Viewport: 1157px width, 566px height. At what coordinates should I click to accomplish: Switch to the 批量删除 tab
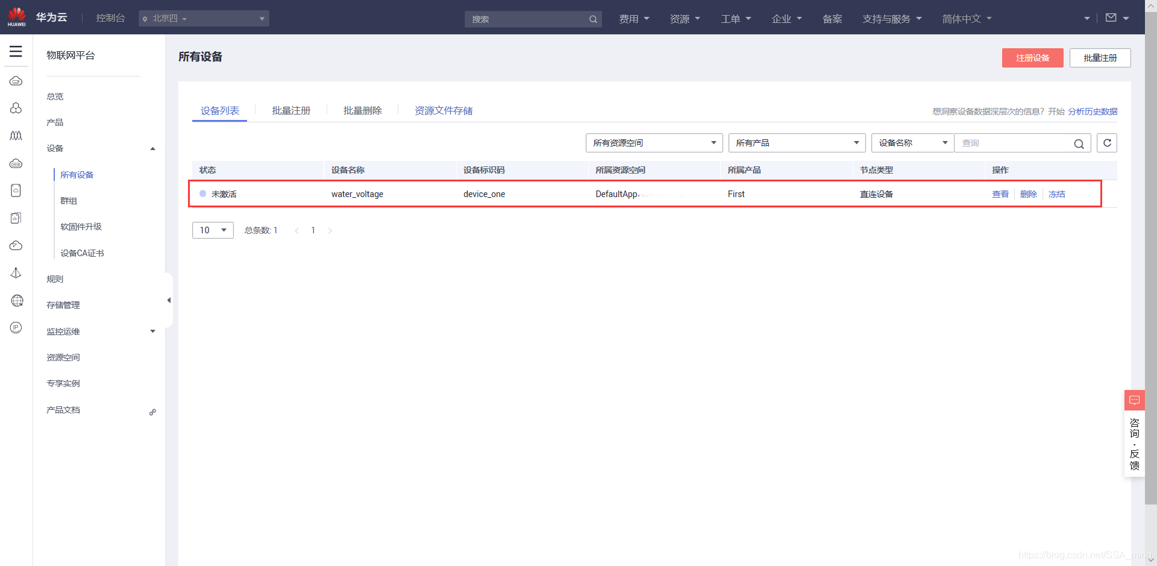[x=363, y=111]
